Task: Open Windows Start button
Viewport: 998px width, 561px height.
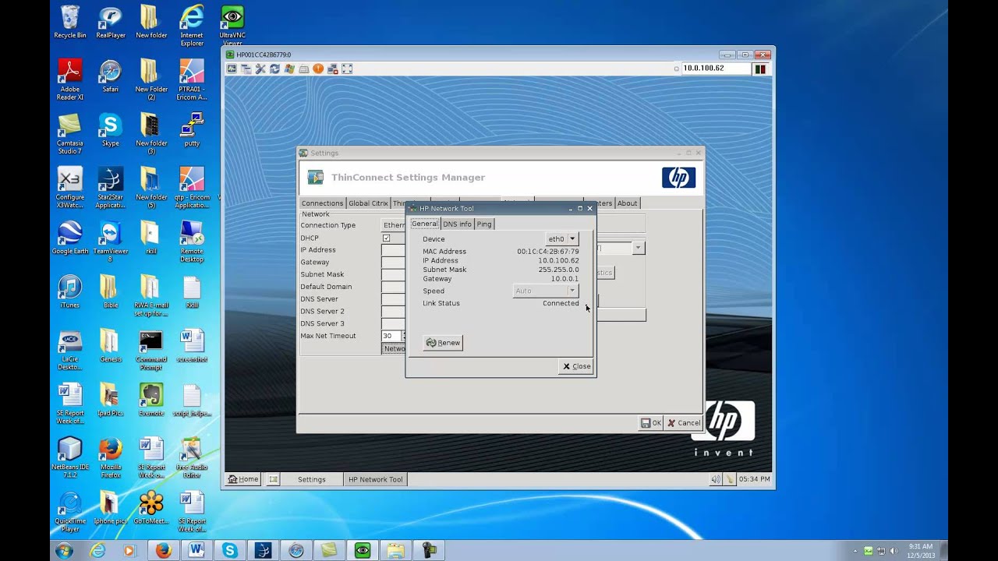Action: [x=65, y=551]
